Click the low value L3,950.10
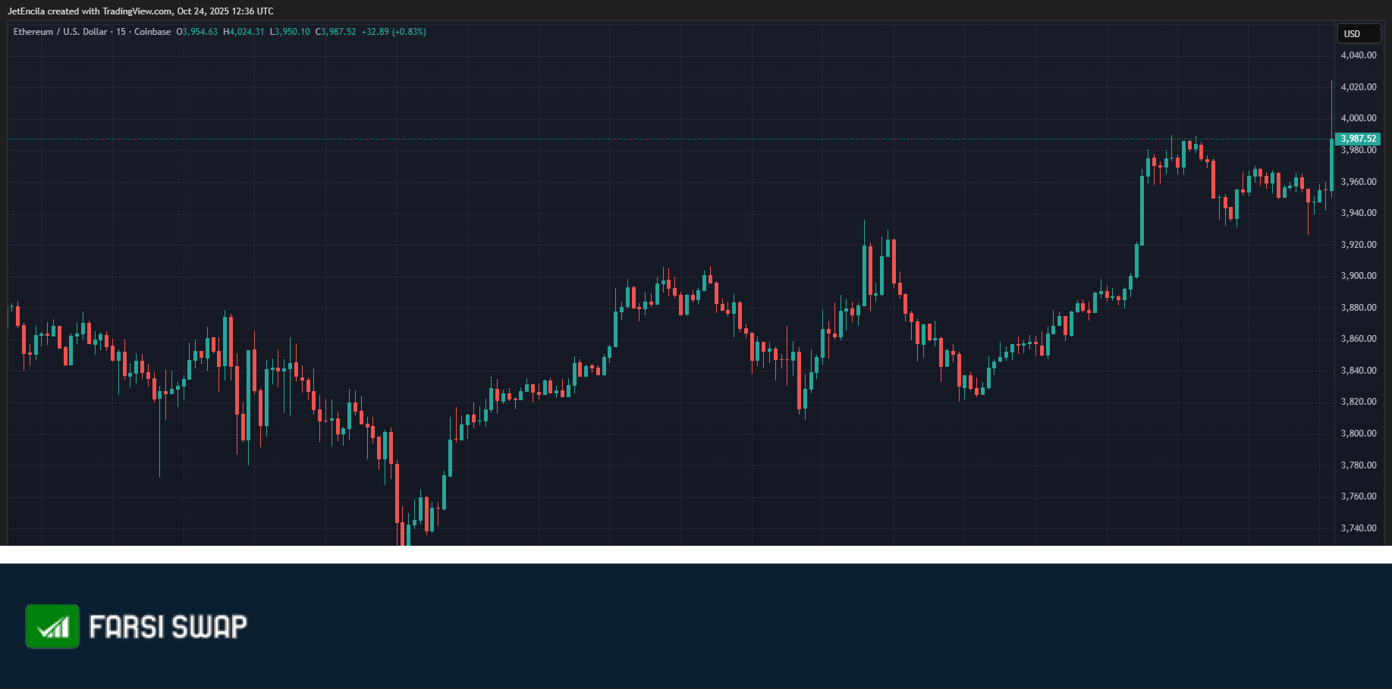Viewport: 1392px width, 689px height. [x=290, y=32]
